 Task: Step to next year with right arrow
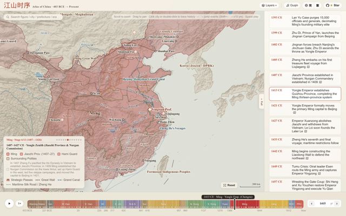(337, 204)
